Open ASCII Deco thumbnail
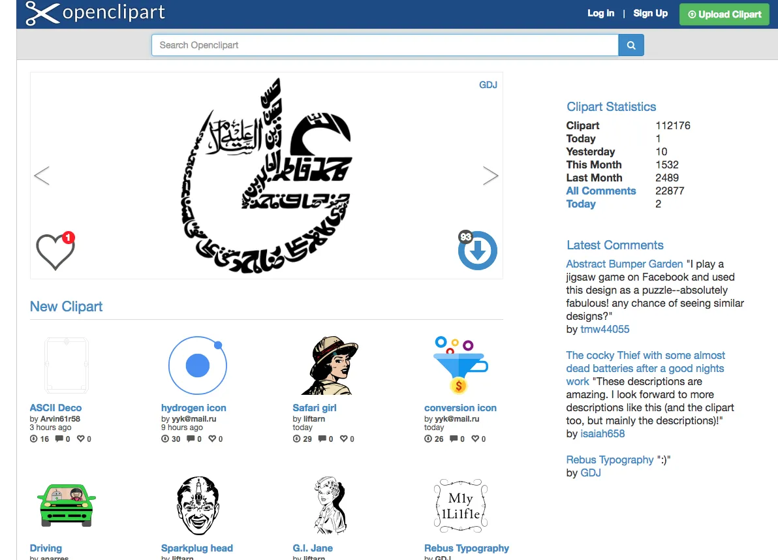This screenshot has width=778, height=560. click(x=66, y=366)
